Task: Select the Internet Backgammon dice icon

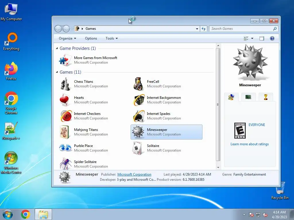Action: coord(139,100)
